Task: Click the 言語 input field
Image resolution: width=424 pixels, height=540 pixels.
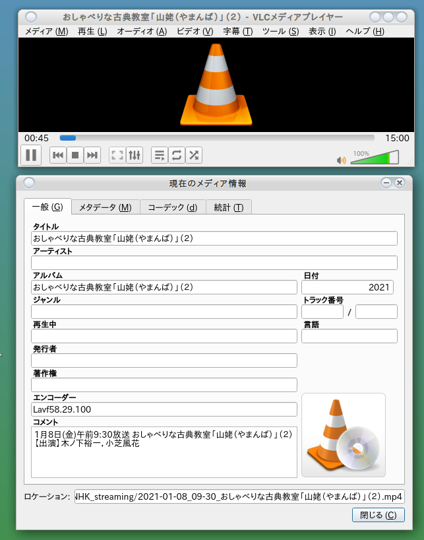Action: 349,336
